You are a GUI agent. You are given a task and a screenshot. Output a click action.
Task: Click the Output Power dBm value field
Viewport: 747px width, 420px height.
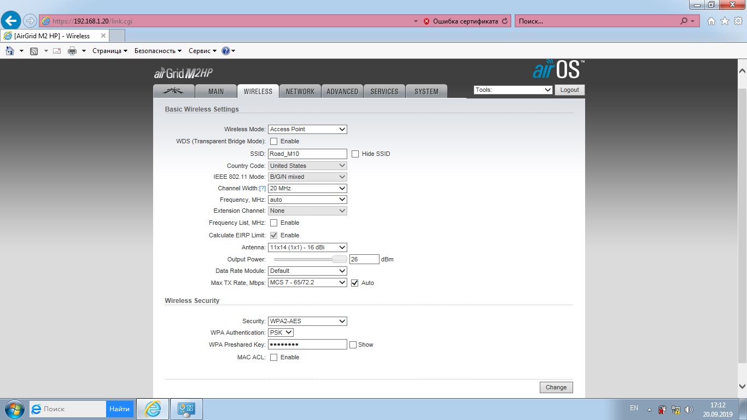pyautogui.click(x=364, y=259)
